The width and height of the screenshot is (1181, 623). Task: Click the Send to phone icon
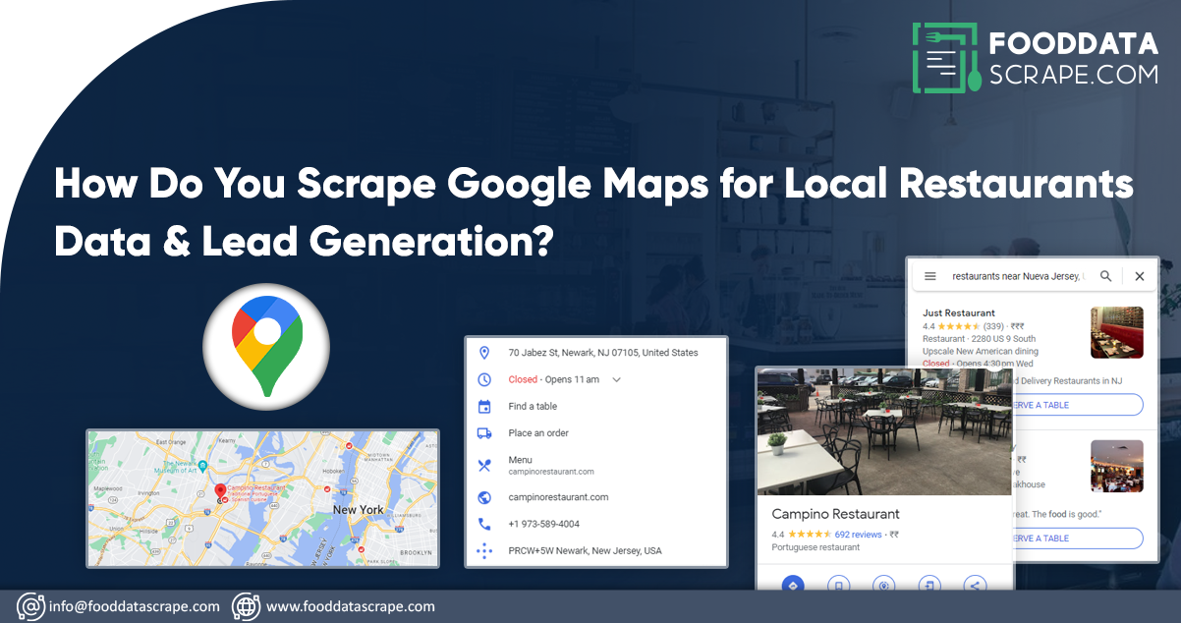coord(928,585)
